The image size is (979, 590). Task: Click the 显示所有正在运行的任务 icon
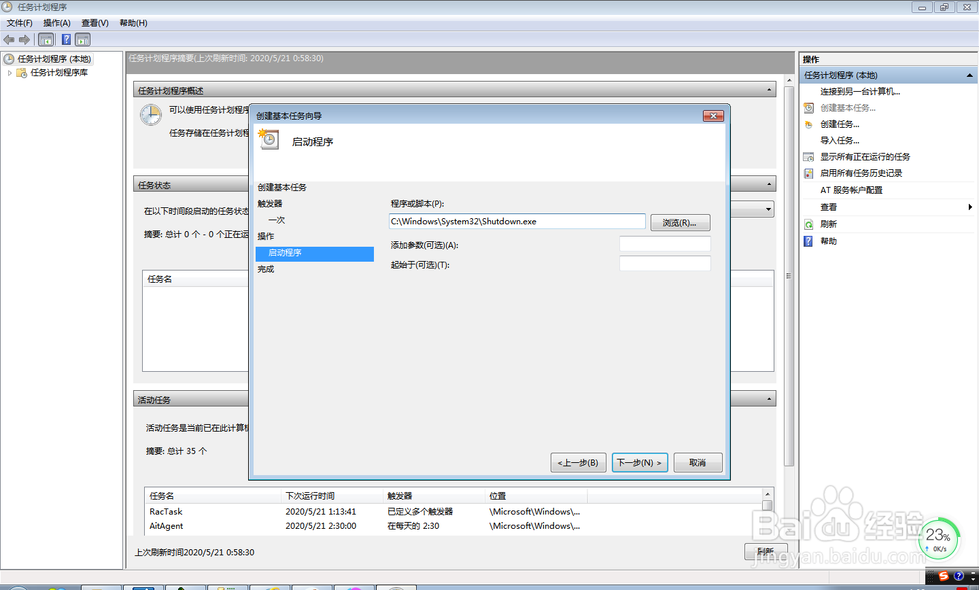click(808, 156)
